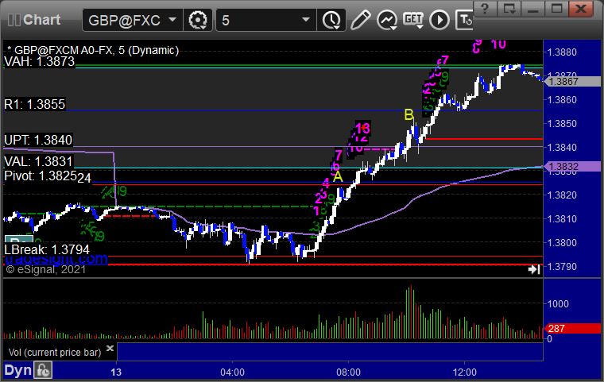
Task: Select the R1: 1.3855 level label
Action: [35, 104]
